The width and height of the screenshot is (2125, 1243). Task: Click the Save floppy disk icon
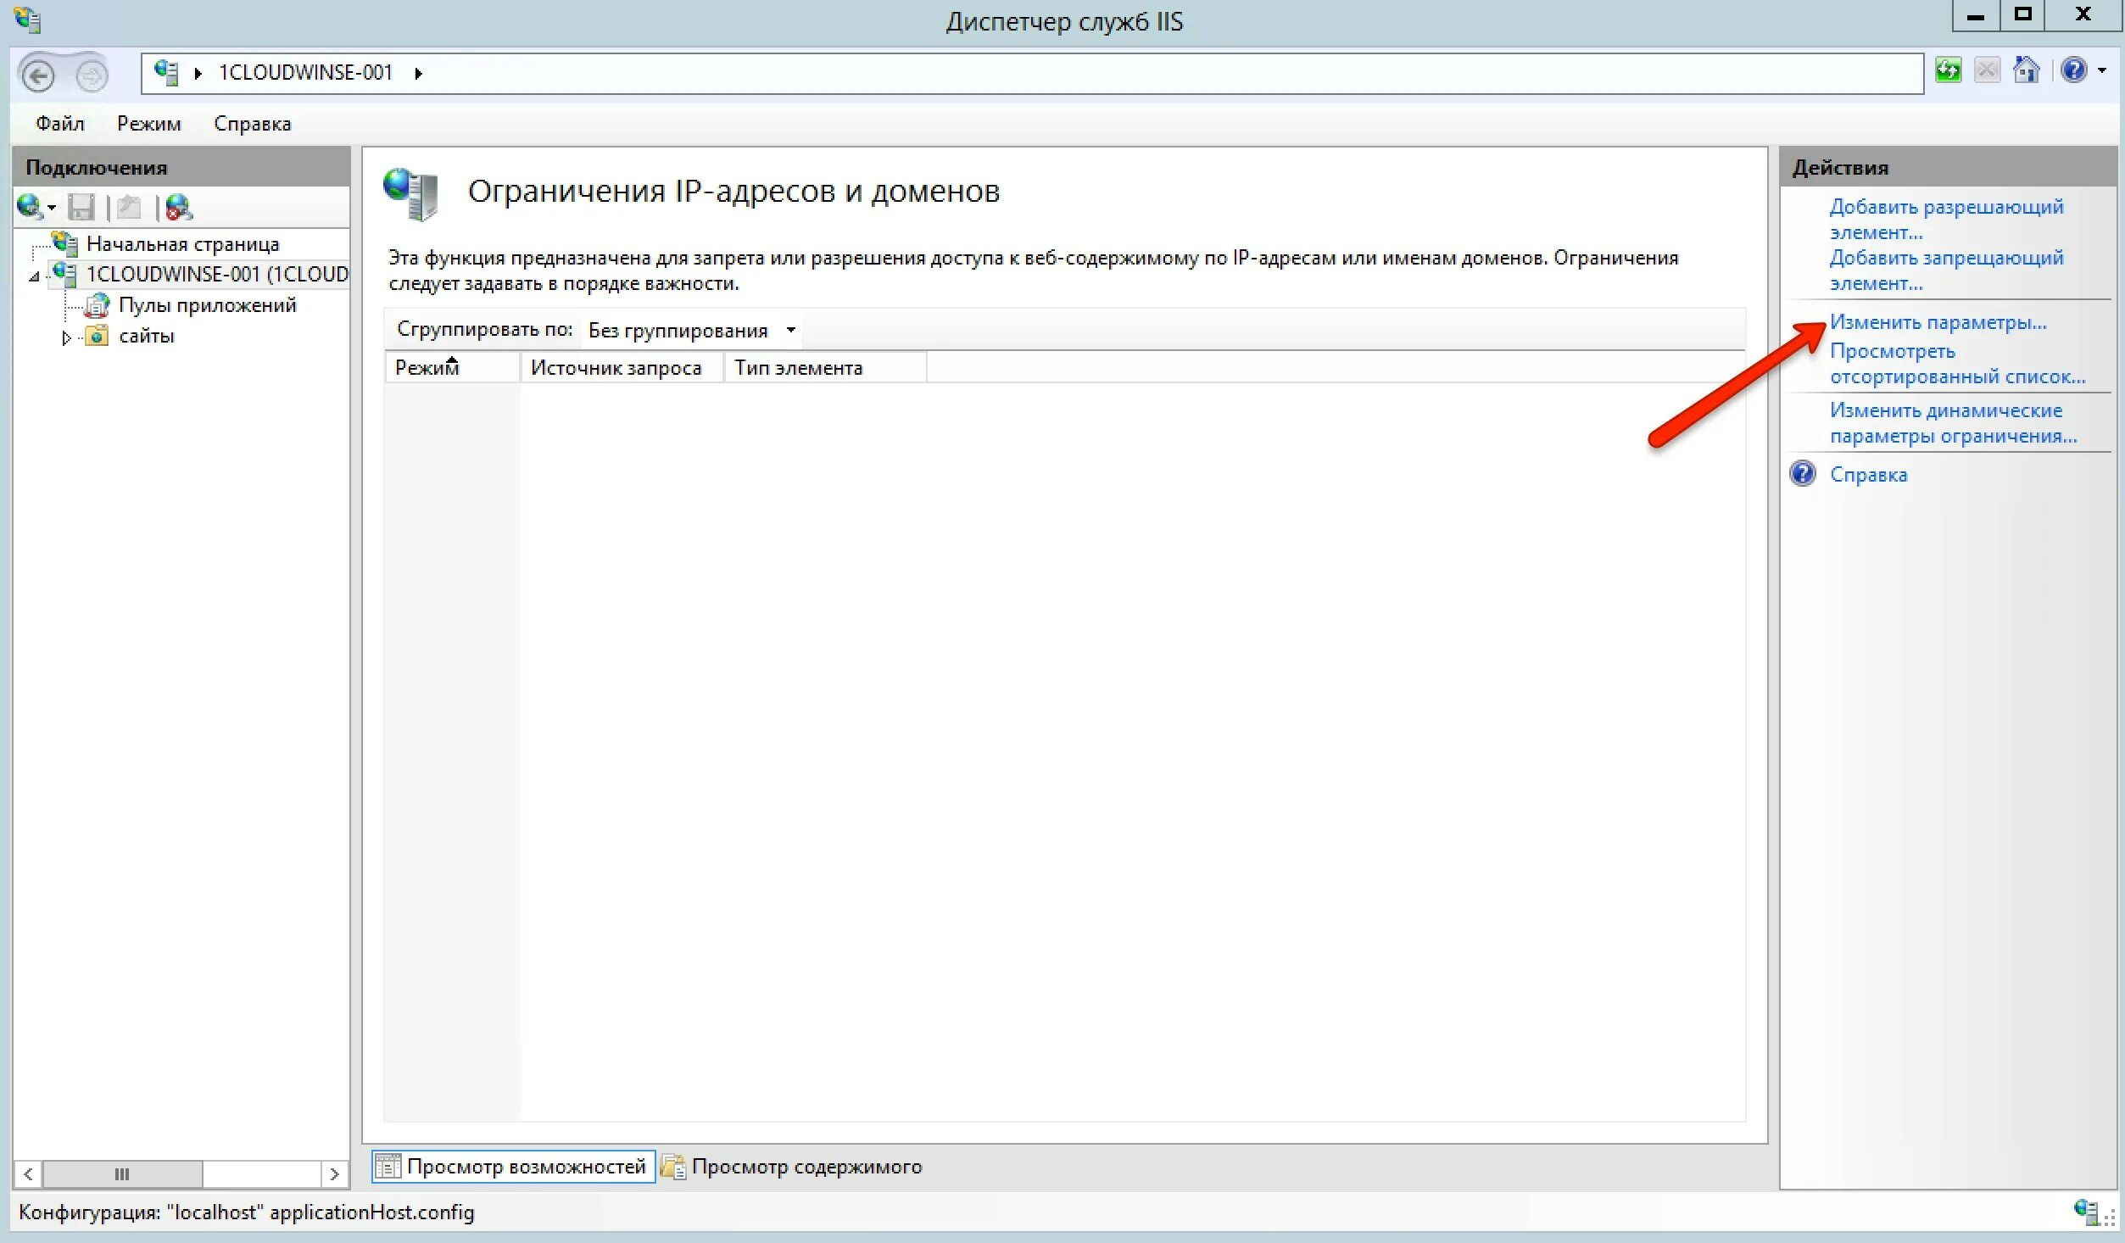81,207
